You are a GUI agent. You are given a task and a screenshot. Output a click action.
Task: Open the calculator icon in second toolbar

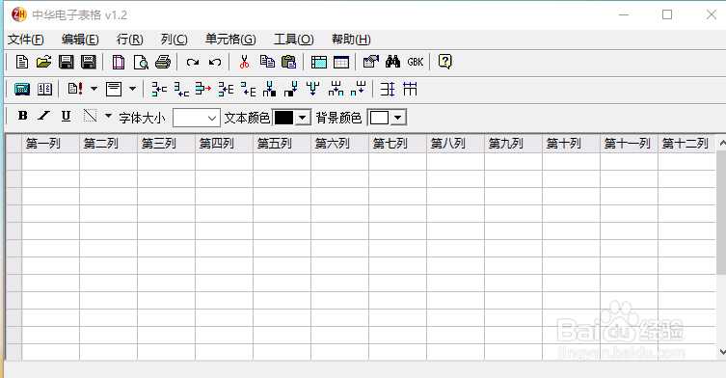22,89
